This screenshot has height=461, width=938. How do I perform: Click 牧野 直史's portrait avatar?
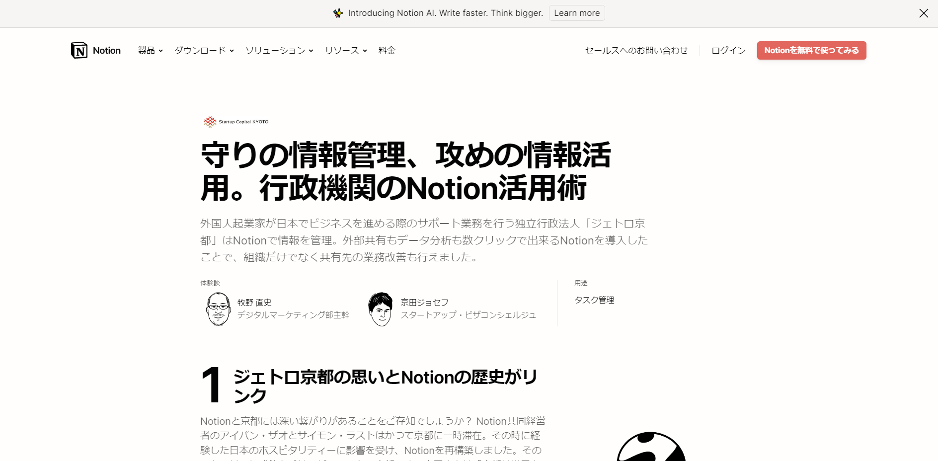pos(219,308)
